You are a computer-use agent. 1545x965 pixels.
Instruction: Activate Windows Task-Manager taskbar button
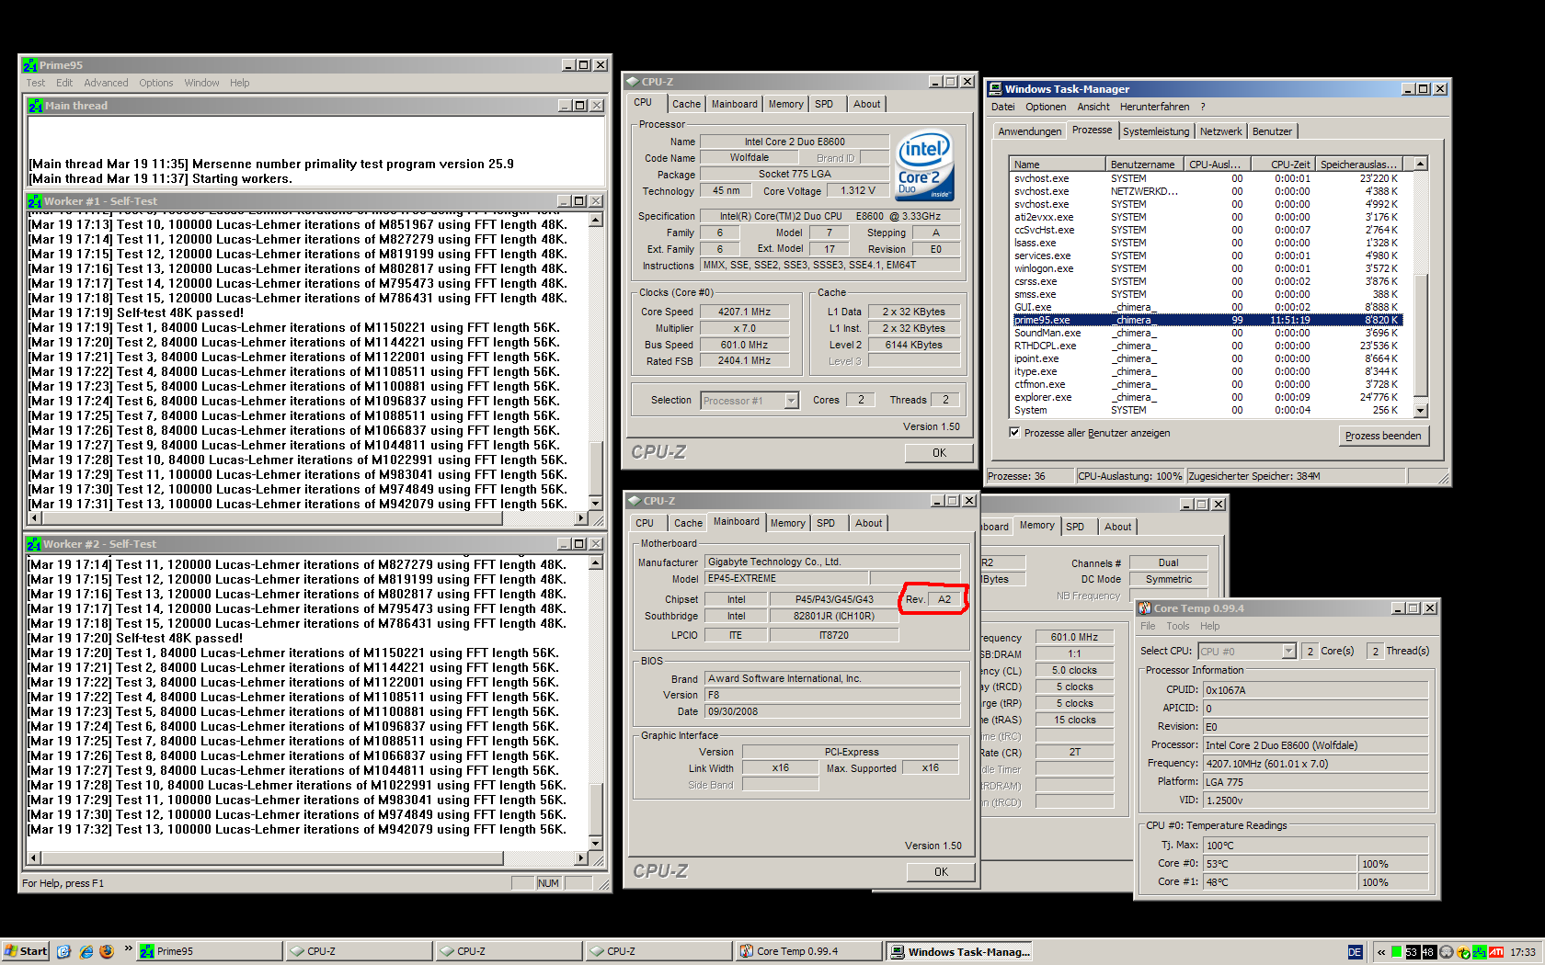(x=959, y=951)
